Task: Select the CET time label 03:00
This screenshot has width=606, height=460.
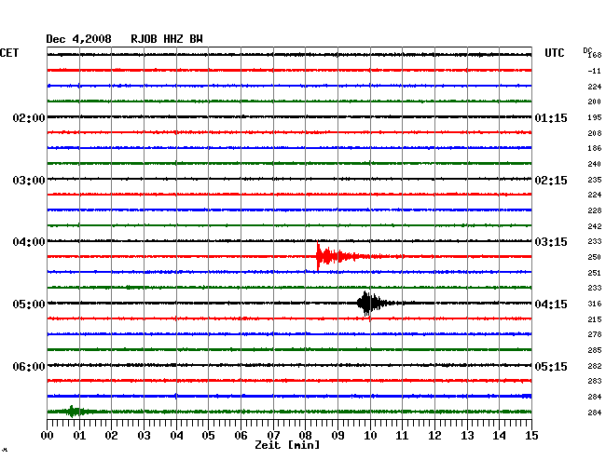Action: tap(29, 181)
